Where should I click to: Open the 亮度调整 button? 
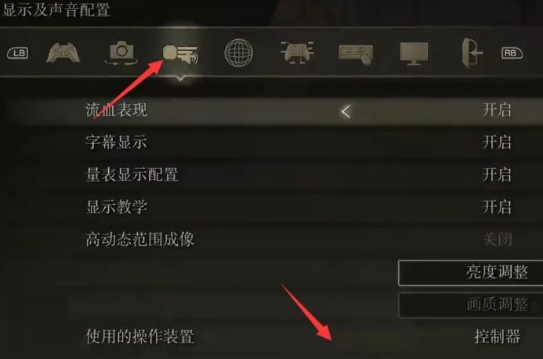click(x=471, y=273)
